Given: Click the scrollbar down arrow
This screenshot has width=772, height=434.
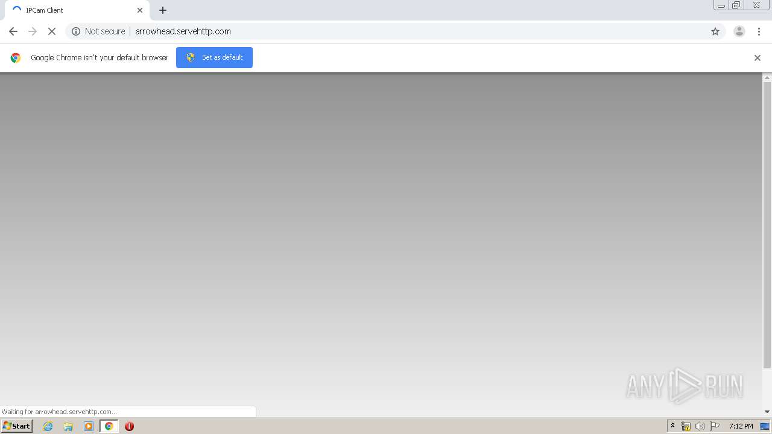Looking at the screenshot, I should point(767,412).
